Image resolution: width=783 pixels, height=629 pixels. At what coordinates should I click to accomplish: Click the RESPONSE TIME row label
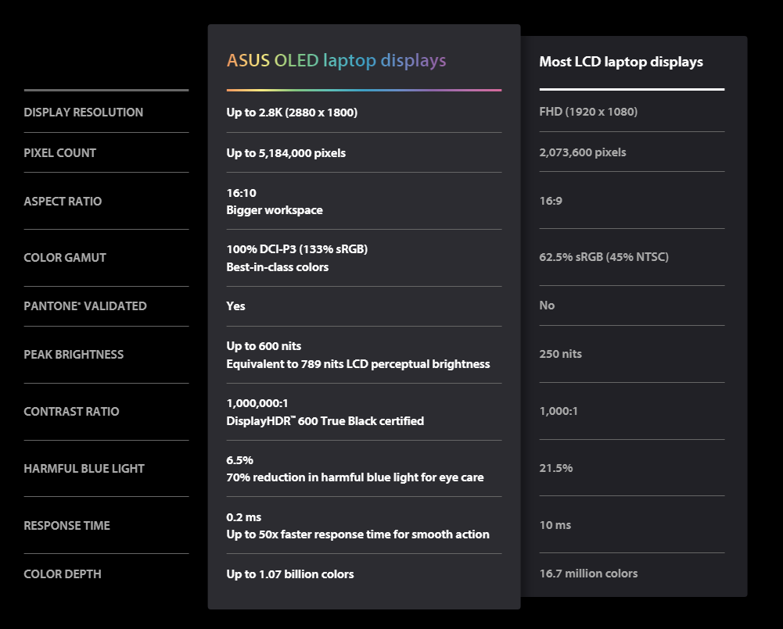point(66,526)
